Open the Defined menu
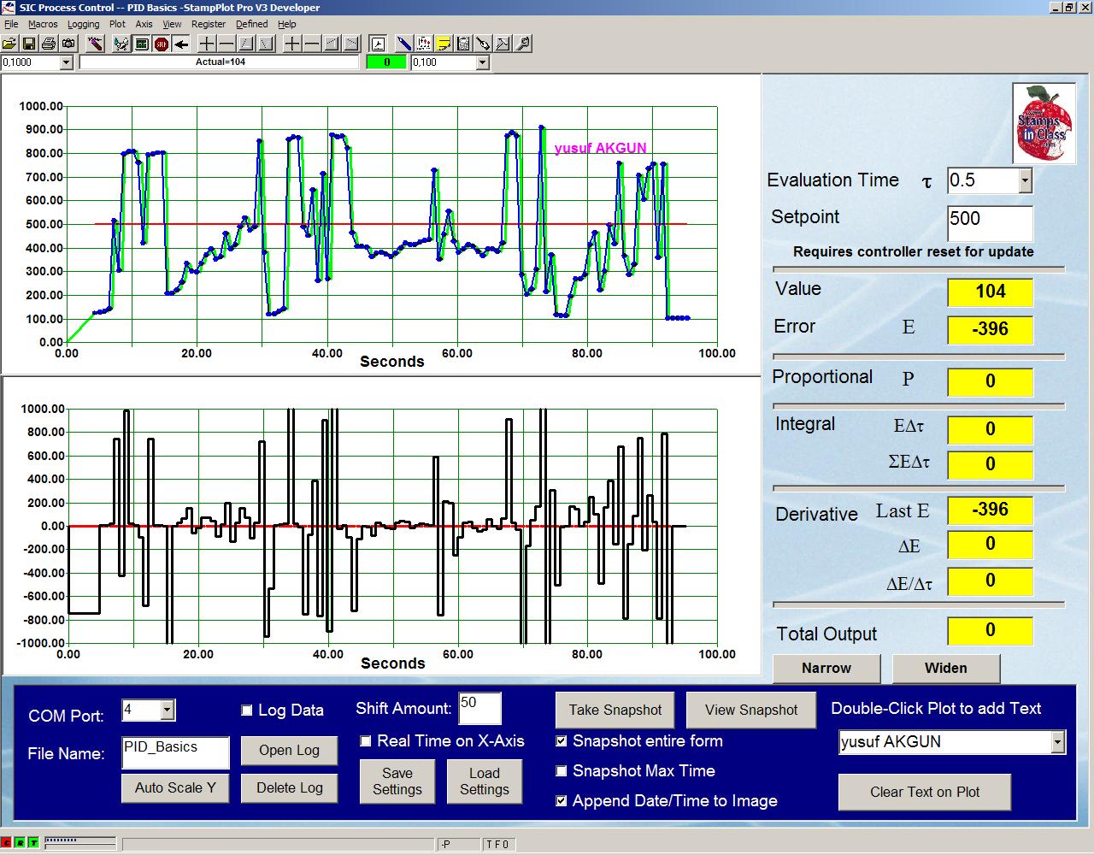 pyautogui.click(x=251, y=24)
